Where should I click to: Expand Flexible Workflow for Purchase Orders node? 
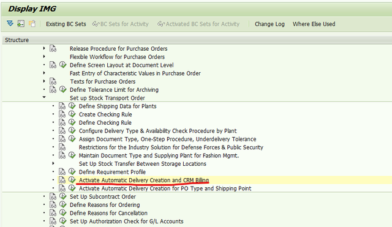pyautogui.click(x=44, y=56)
